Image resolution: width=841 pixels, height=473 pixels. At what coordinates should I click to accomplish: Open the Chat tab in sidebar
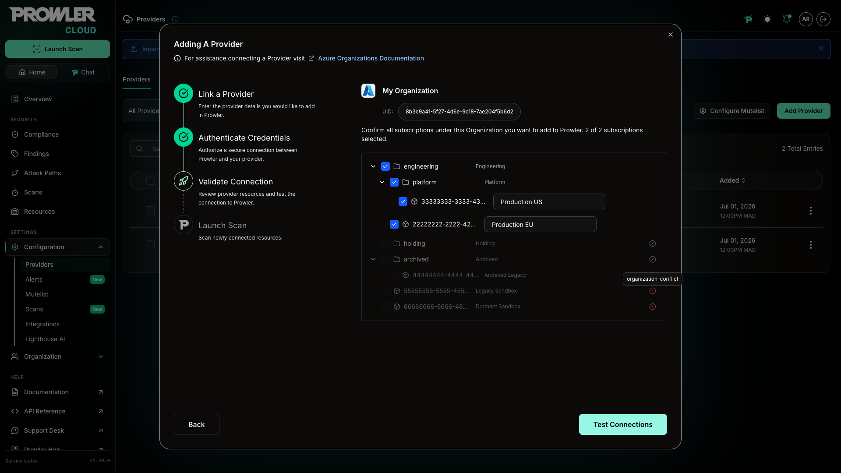83,72
